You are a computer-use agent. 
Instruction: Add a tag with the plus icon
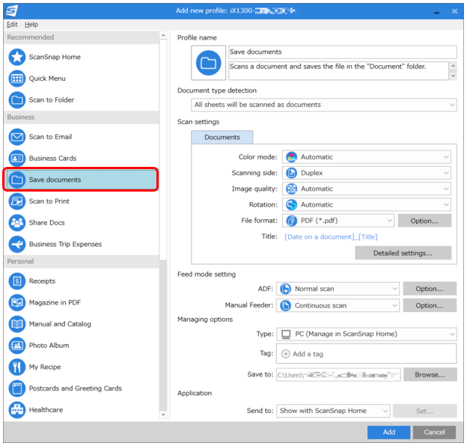point(285,354)
